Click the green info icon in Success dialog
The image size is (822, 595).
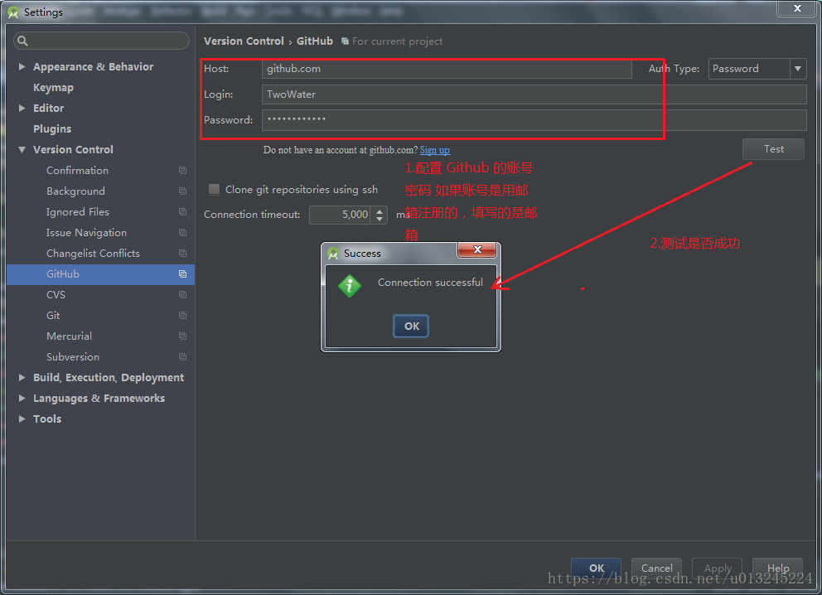pyautogui.click(x=350, y=286)
